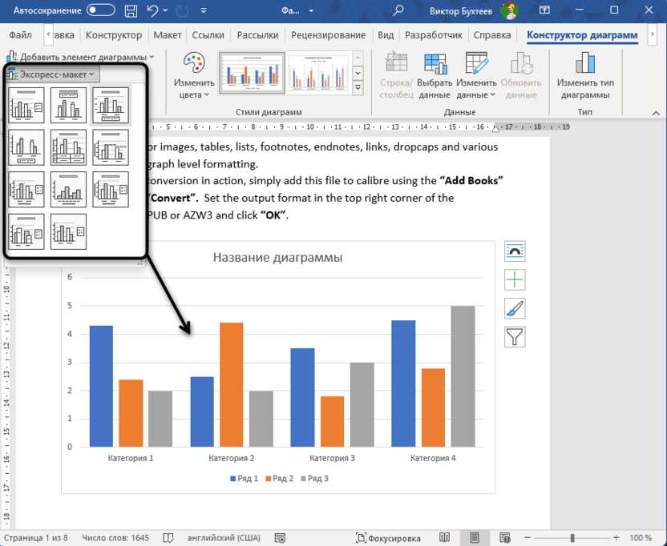667x546 pixels.
Task: Choose the second express layout in top row
Action: click(68, 106)
